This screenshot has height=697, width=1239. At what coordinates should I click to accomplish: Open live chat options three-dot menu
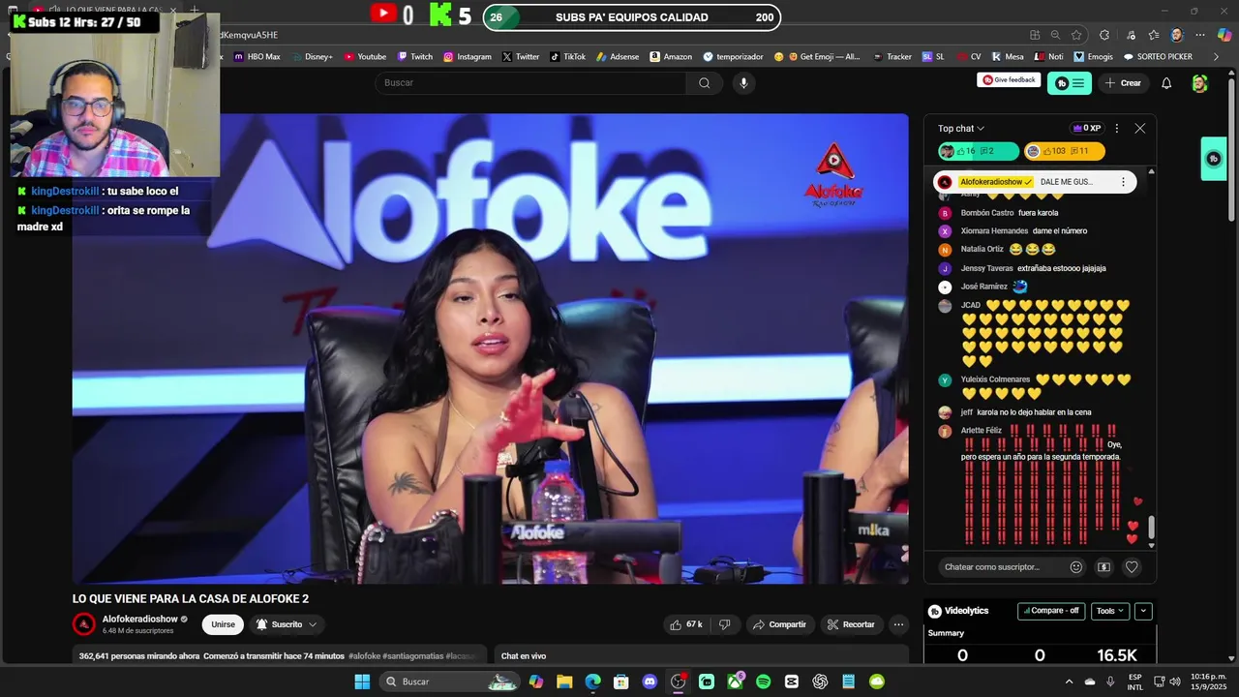1116,128
